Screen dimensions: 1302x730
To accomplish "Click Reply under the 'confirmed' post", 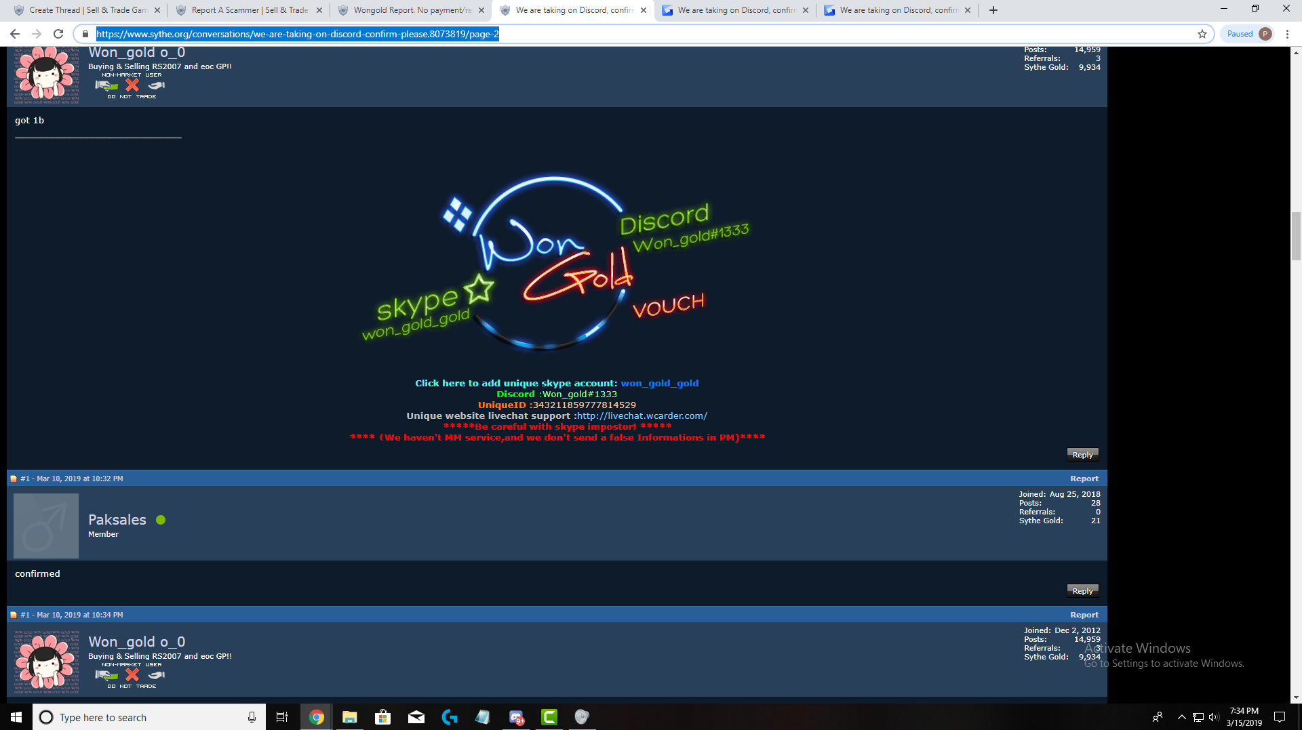I will [1082, 591].
